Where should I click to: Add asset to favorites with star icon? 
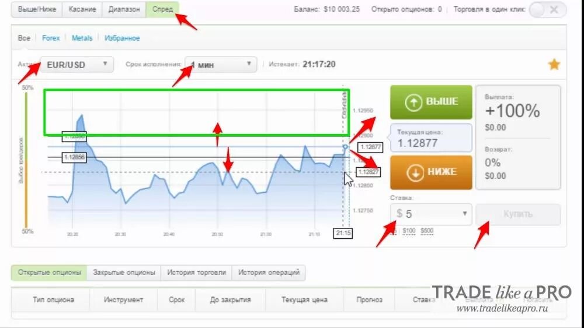pos(554,65)
